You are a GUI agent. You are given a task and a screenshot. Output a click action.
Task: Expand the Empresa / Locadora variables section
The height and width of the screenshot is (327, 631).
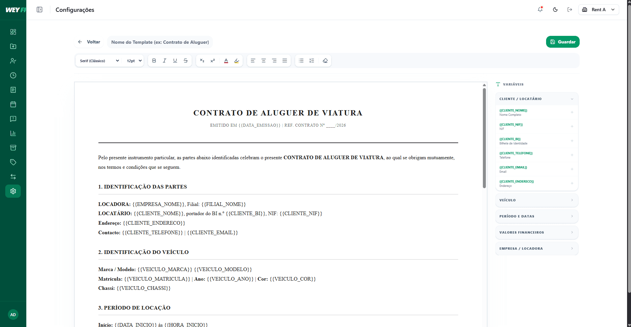(x=537, y=248)
